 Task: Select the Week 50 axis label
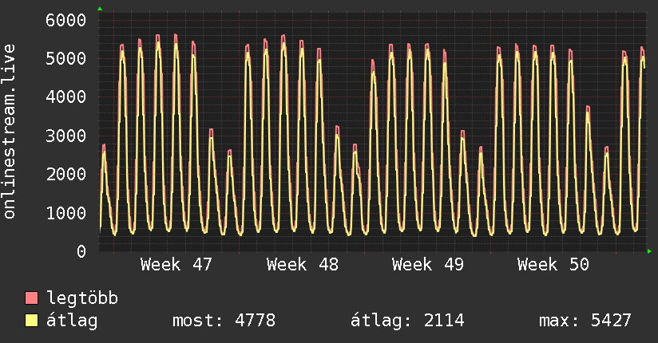click(553, 265)
